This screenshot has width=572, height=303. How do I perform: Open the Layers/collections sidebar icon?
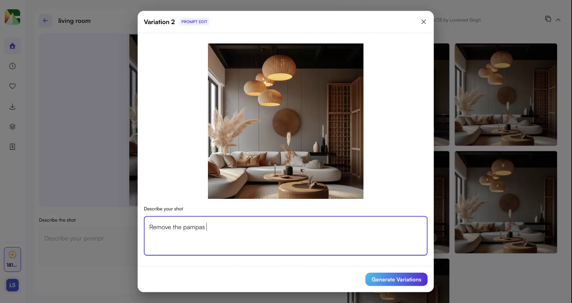pyautogui.click(x=12, y=126)
